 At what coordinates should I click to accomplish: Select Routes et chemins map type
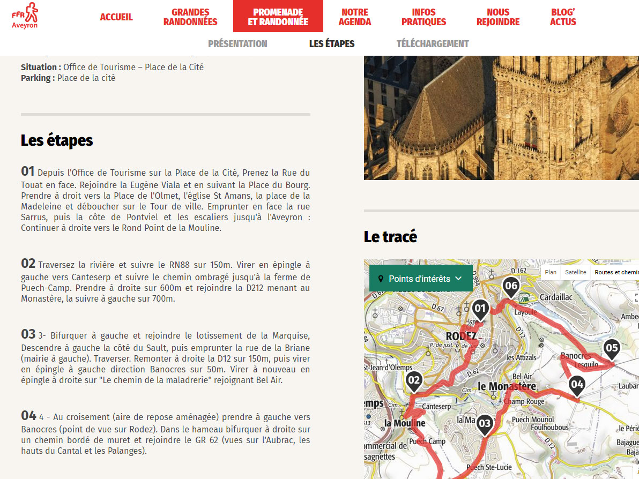click(x=616, y=272)
